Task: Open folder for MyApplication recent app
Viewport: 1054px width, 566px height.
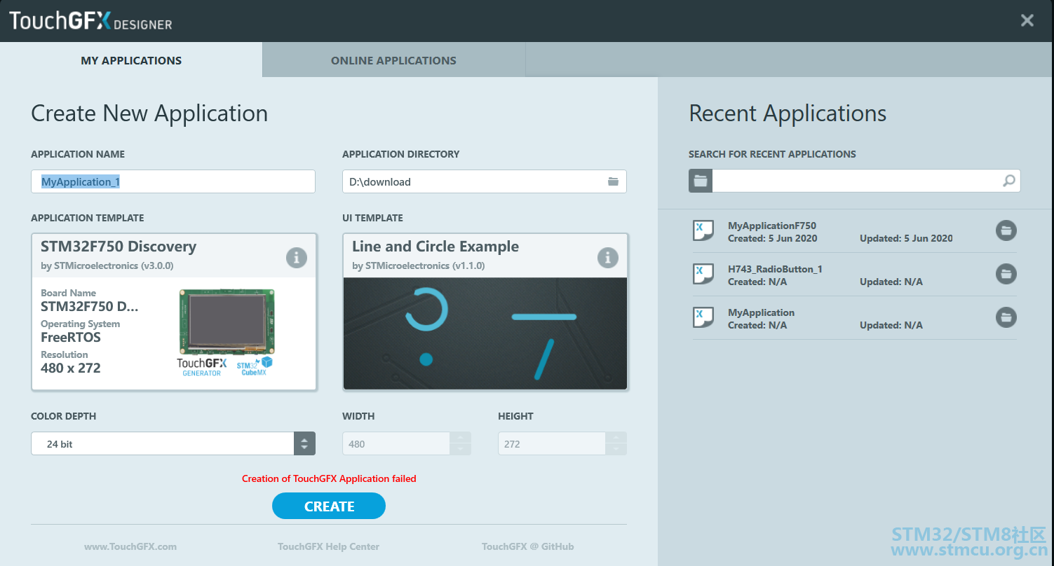Action: coord(1006,317)
